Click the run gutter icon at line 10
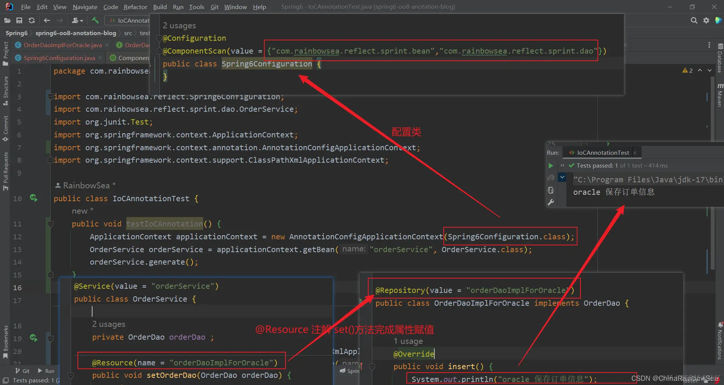 point(34,198)
